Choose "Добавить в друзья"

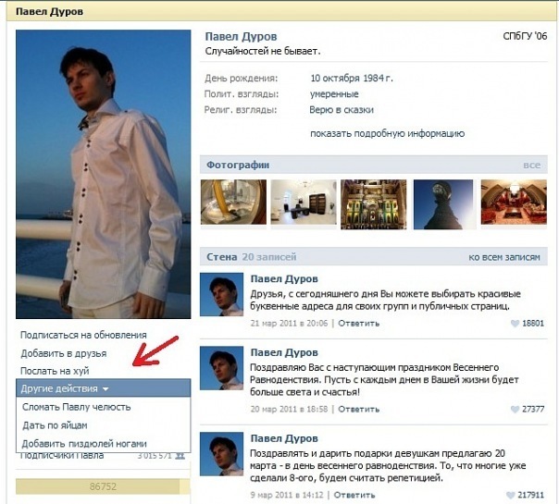point(63,353)
